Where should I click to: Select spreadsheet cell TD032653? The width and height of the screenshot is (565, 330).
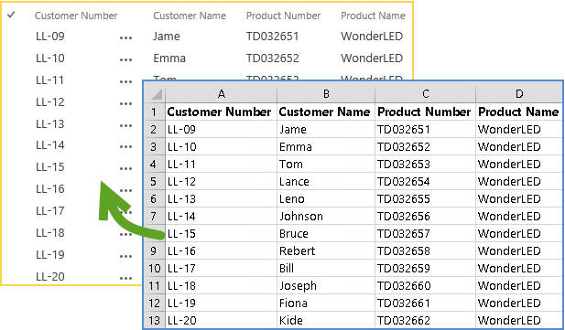point(425,165)
